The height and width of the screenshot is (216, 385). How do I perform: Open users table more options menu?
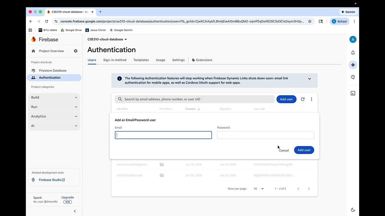pos(311,99)
